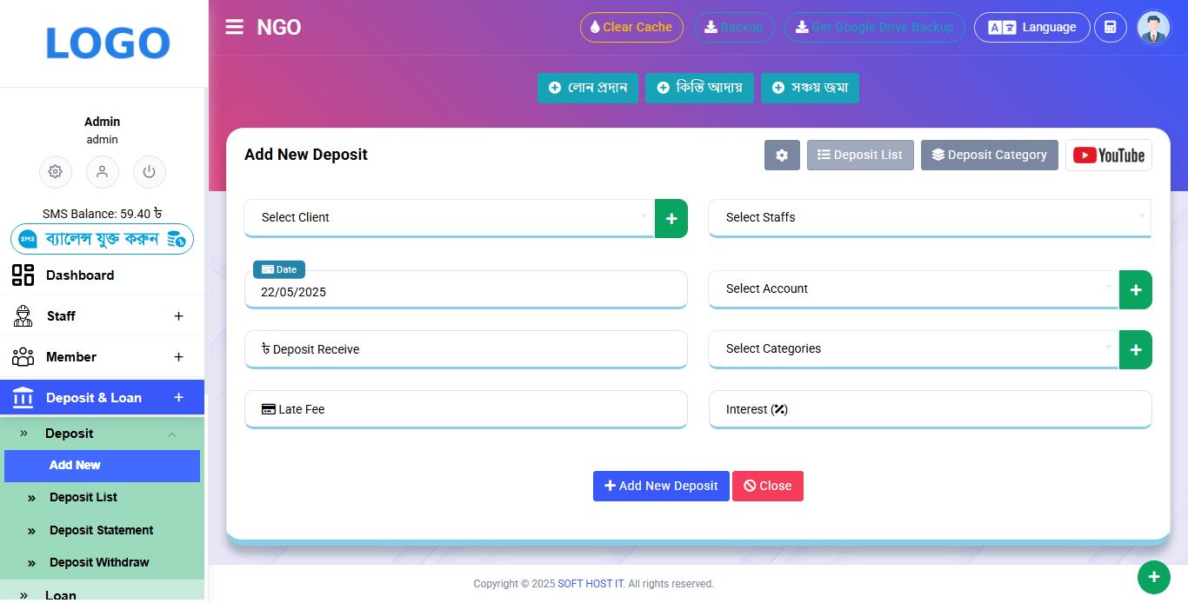Click the লোন প্রদান button
1188x603 pixels.
[588, 88]
